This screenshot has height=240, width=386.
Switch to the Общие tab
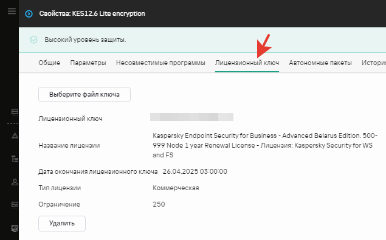pyautogui.click(x=49, y=63)
